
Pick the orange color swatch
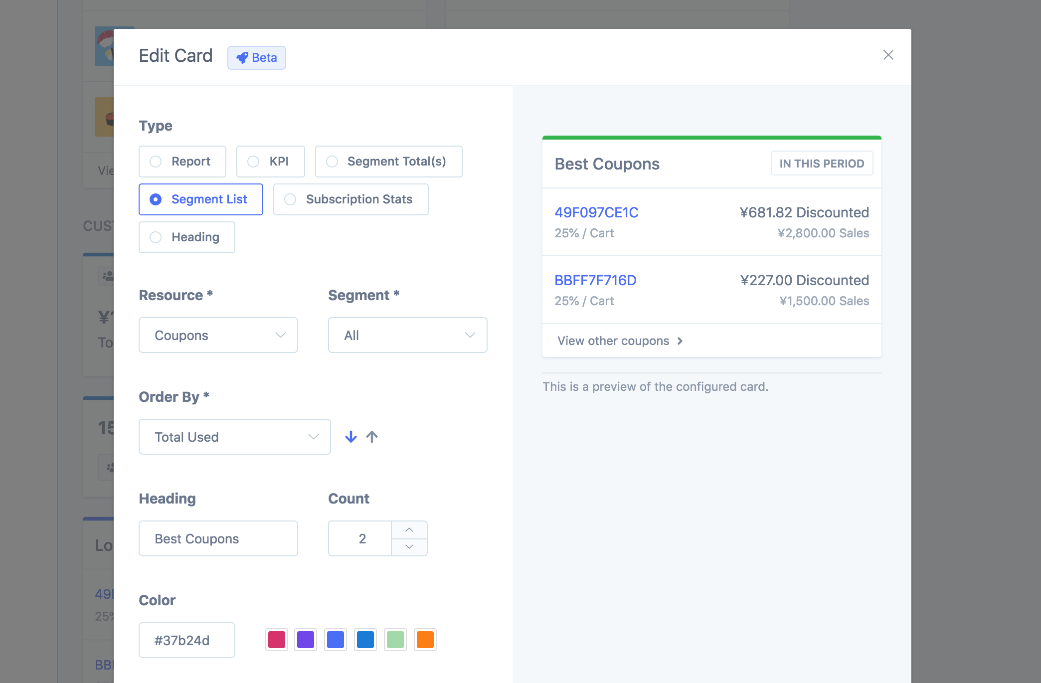(x=425, y=640)
